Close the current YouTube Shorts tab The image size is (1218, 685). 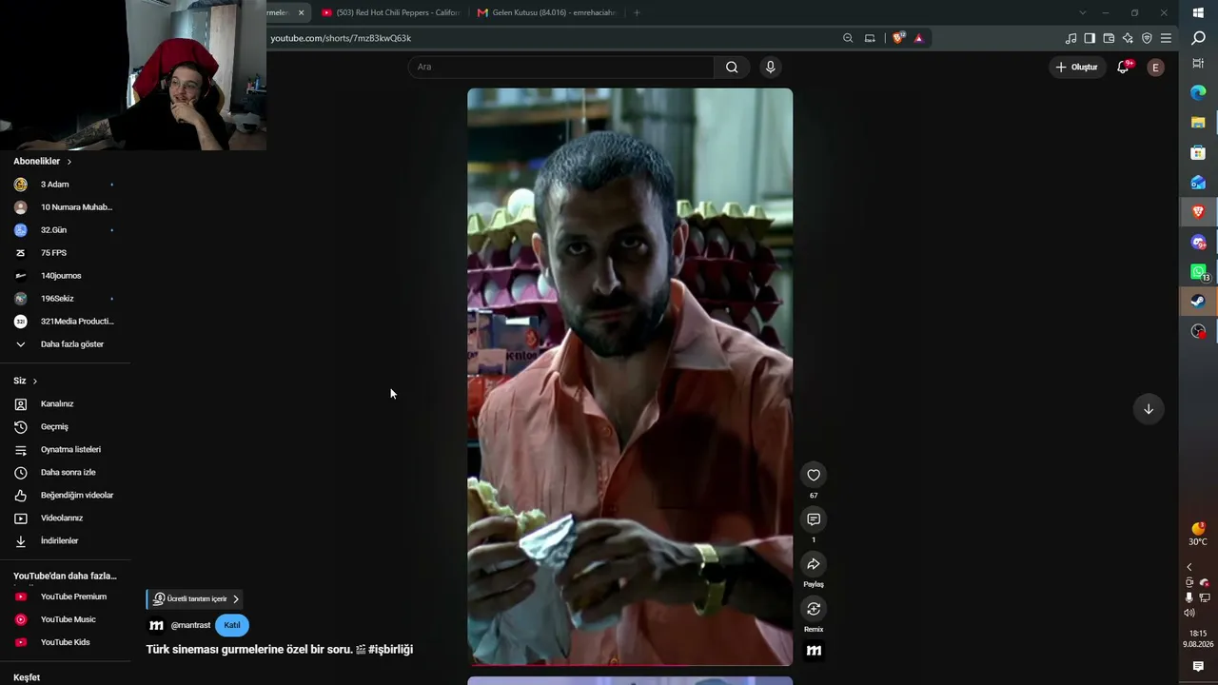click(301, 12)
